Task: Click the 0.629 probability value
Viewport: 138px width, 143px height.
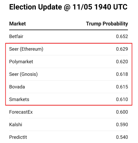Action: 122,49
